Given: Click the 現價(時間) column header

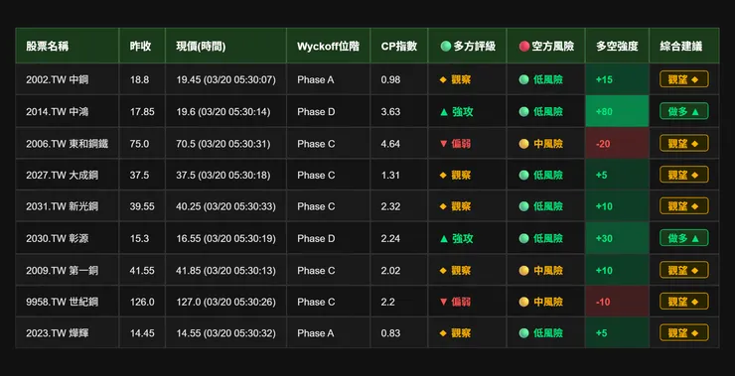Looking at the screenshot, I should pyautogui.click(x=225, y=46).
